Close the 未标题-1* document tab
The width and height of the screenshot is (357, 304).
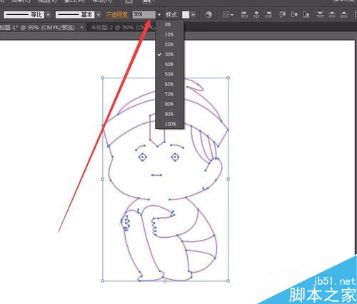pyautogui.click(x=81, y=27)
